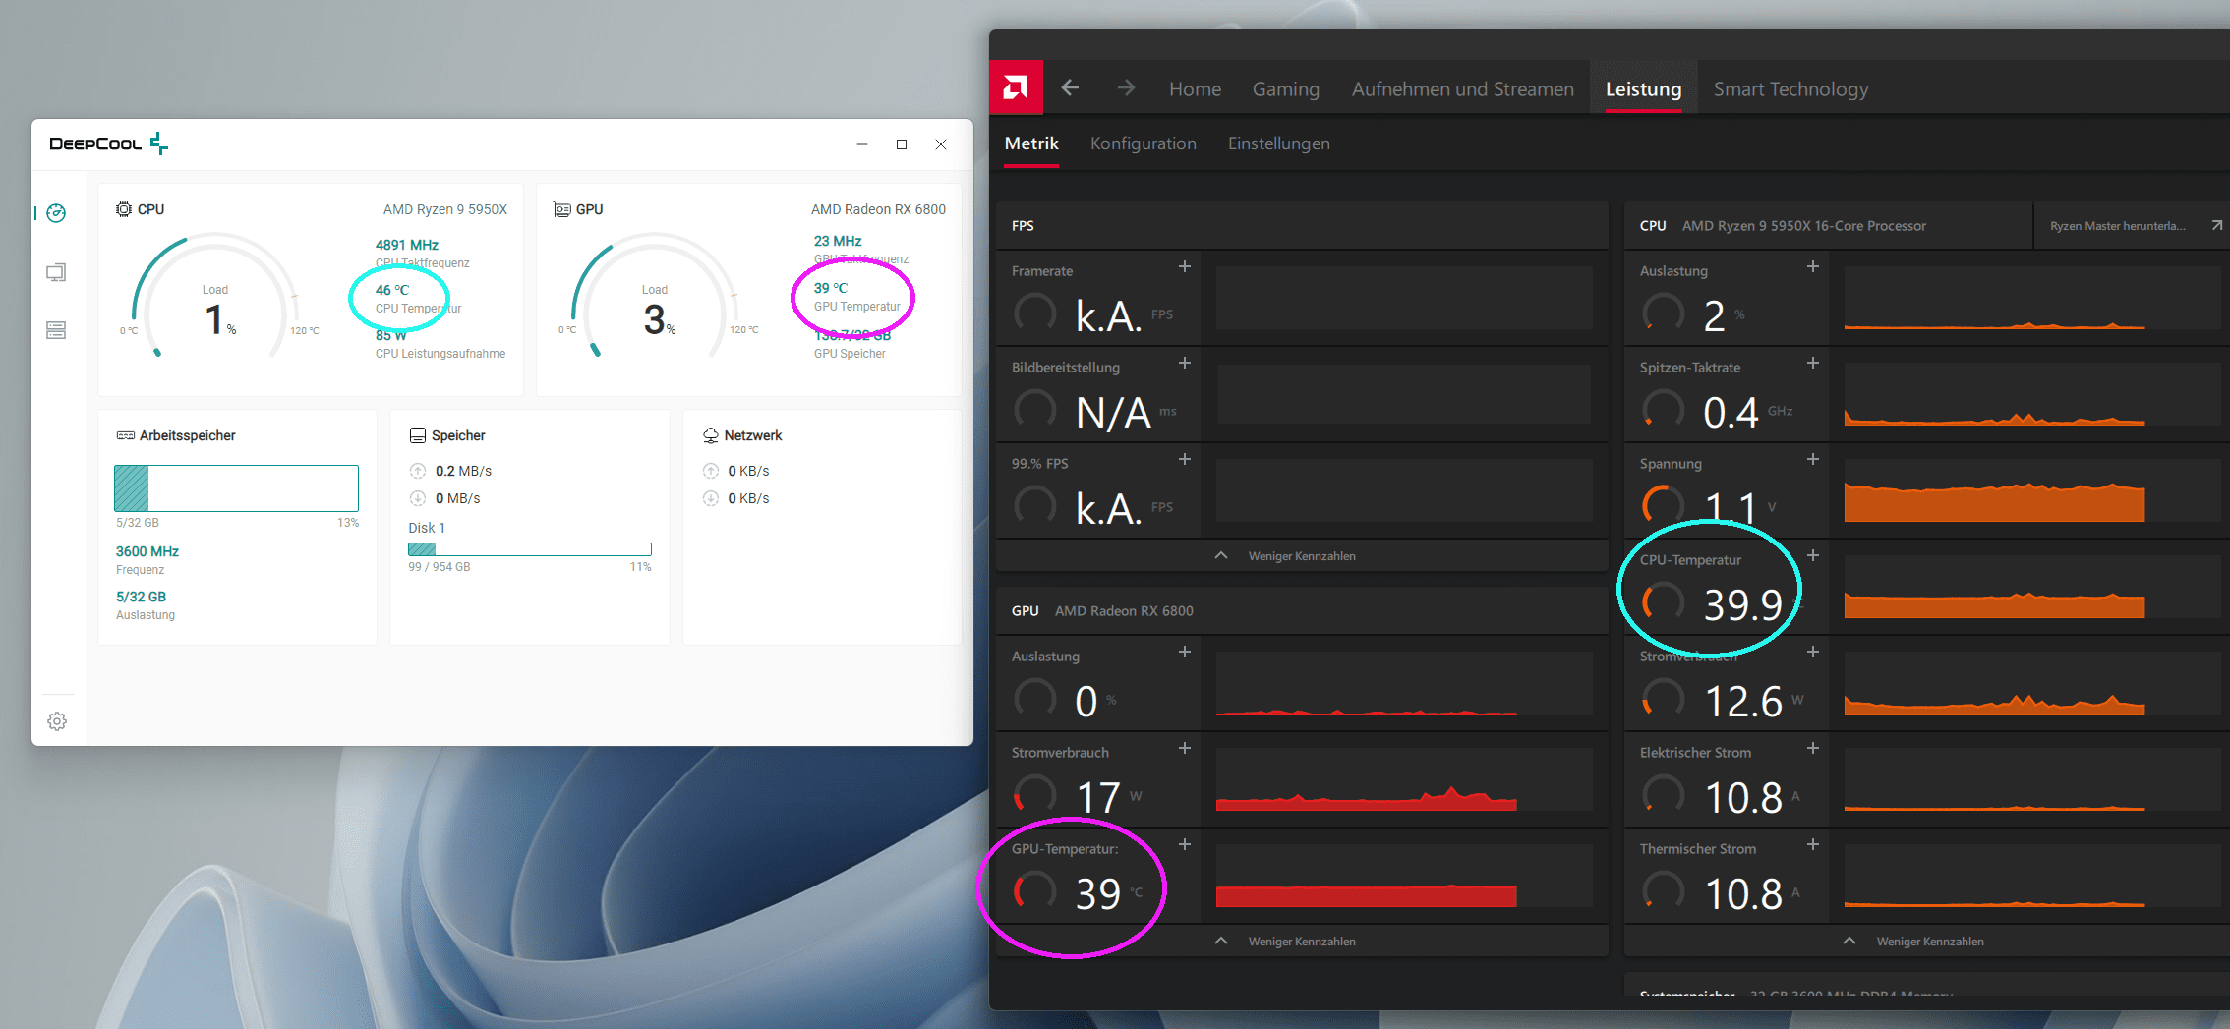The width and height of the screenshot is (2230, 1029).
Task: Click the CPU Load gauge in DeepCool
Action: [x=214, y=298]
